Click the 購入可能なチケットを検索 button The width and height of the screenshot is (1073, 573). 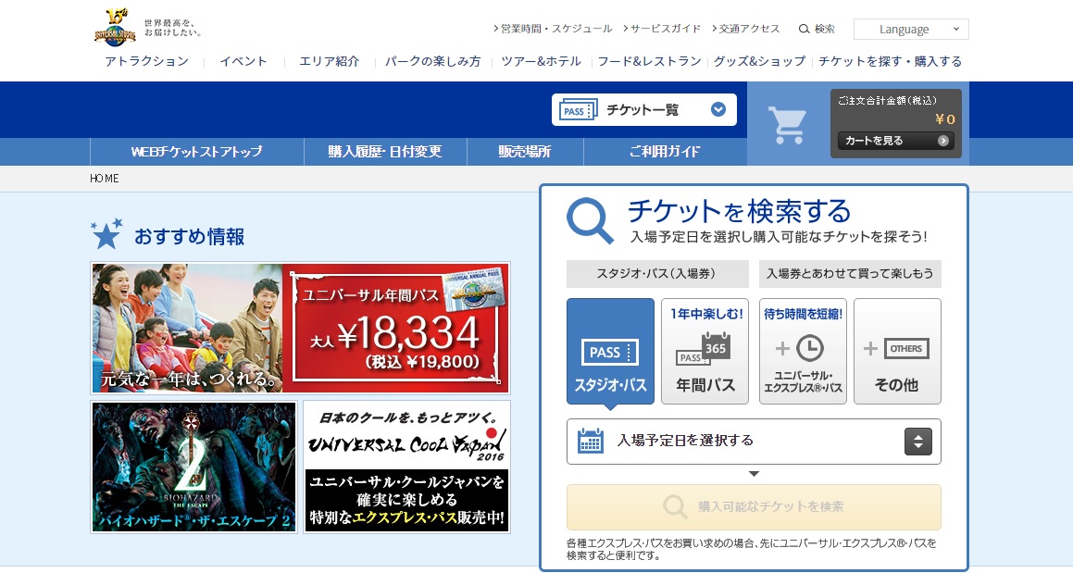click(x=754, y=506)
